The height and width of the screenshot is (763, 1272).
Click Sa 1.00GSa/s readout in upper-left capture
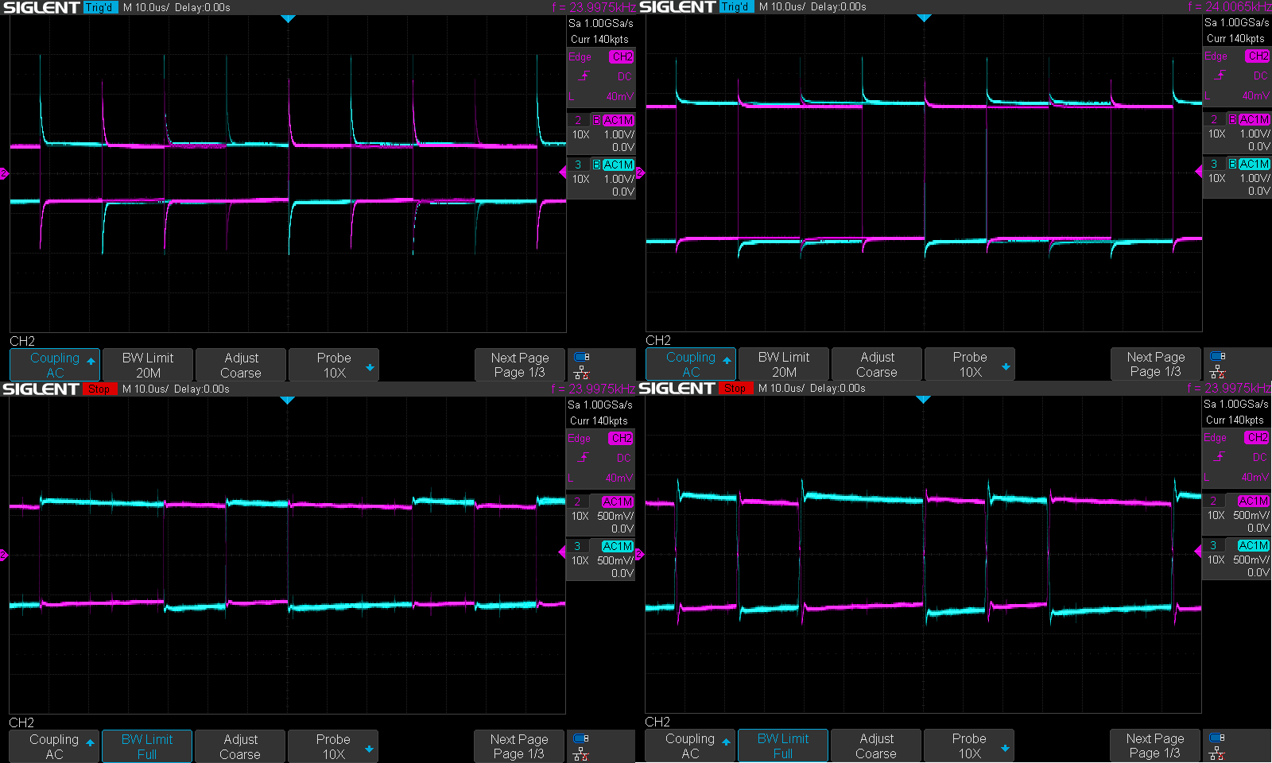[x=600, y=23]
